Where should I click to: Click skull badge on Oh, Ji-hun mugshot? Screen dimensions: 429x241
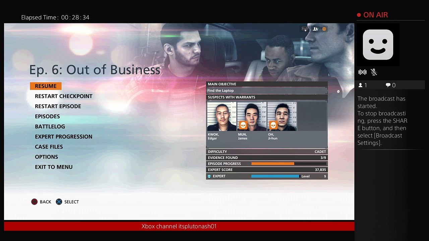pos(273,125)
